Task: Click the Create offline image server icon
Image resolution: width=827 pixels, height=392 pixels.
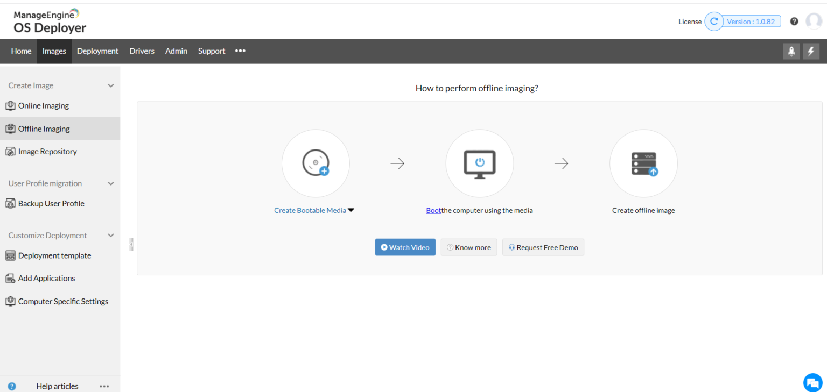Action: tap(643, 163)
